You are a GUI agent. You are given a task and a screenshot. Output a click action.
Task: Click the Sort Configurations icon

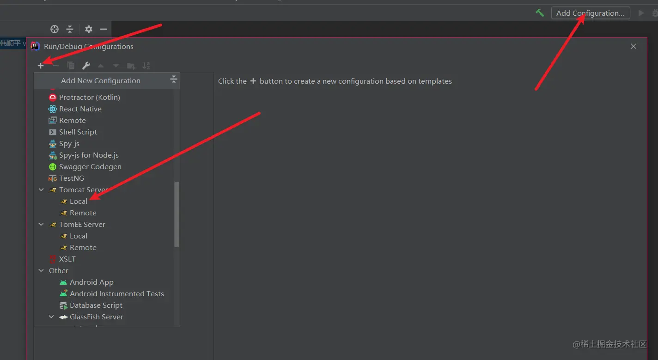146,66
